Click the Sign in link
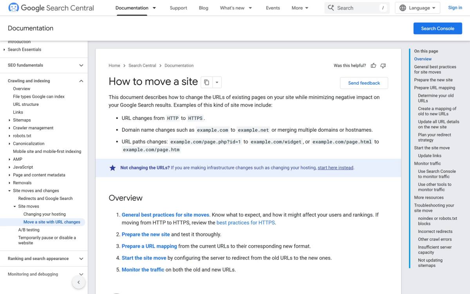The height and width of the screenshot is (294, 470). pos(455,7)
